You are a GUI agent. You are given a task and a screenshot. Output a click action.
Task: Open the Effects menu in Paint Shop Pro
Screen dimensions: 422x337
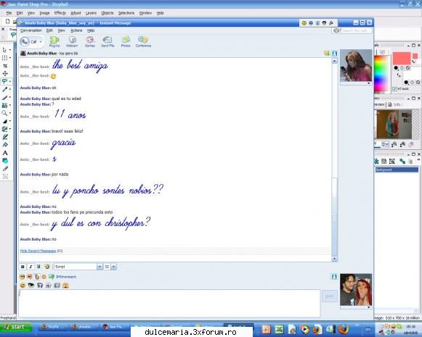point(60,13)
